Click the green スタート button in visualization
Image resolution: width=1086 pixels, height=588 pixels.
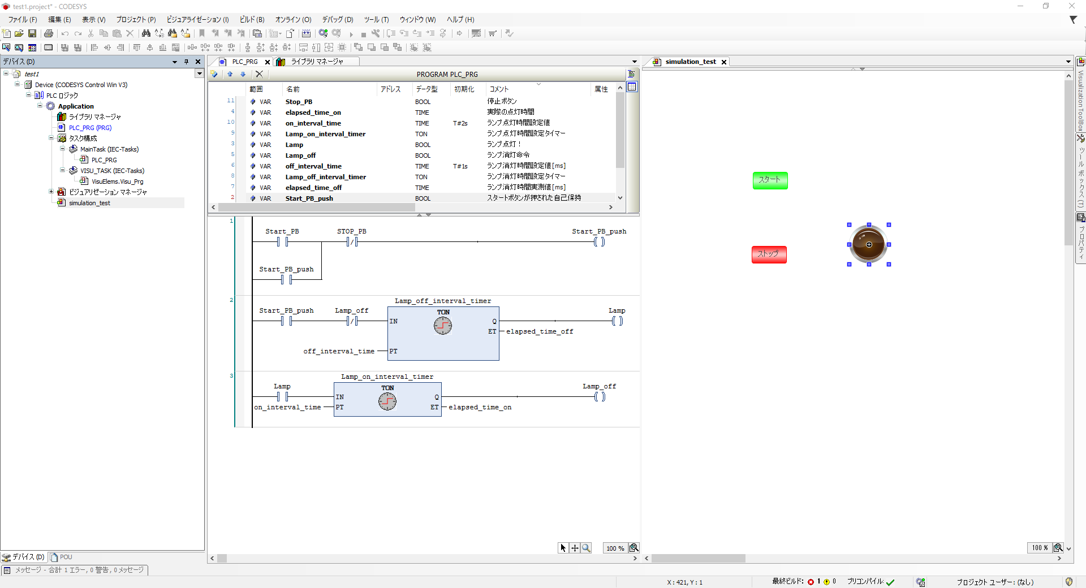coord(770,180)
